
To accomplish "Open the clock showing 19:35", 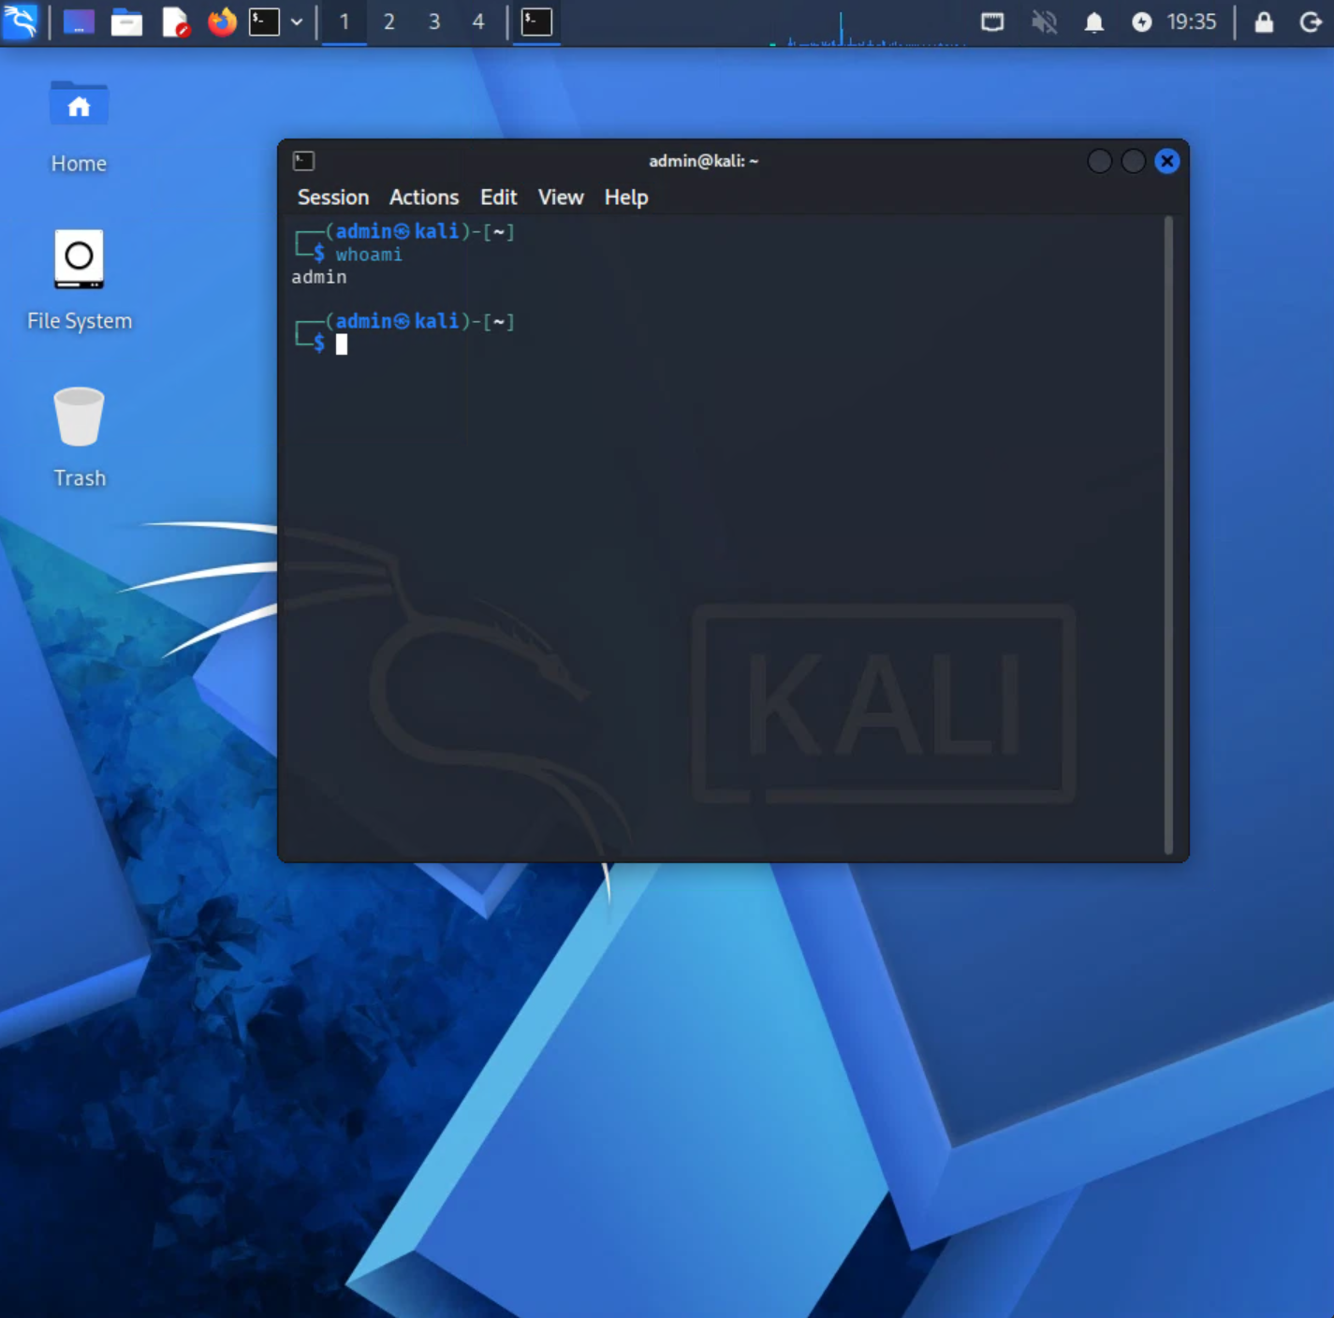I will coord(1192,22).
